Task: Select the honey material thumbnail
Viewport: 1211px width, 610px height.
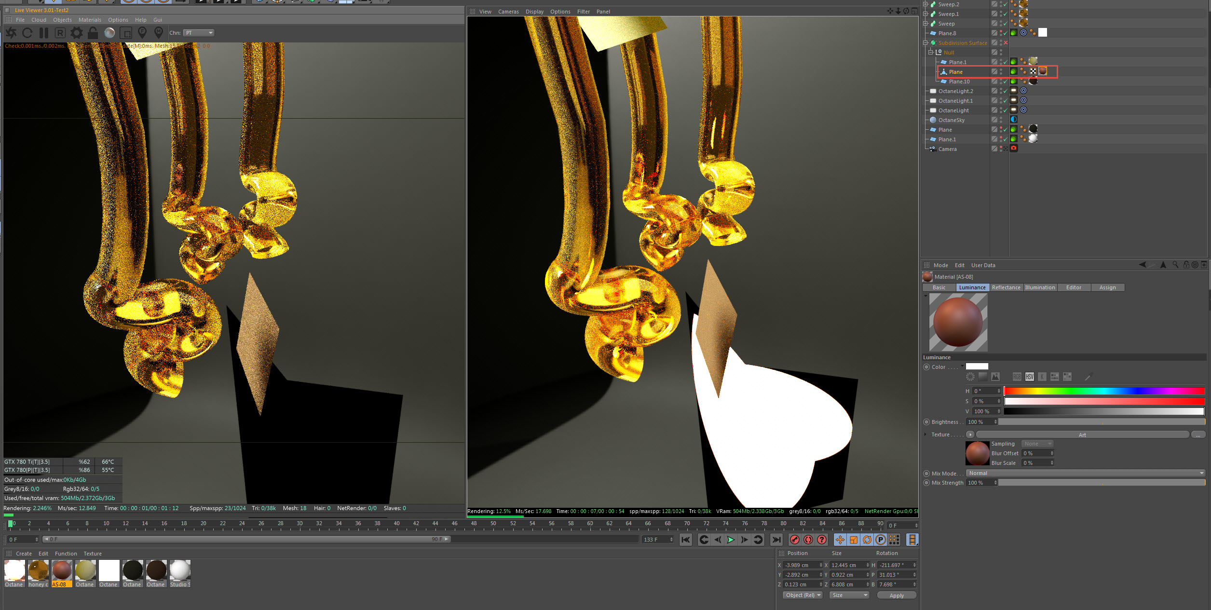Action: point(38,570)
